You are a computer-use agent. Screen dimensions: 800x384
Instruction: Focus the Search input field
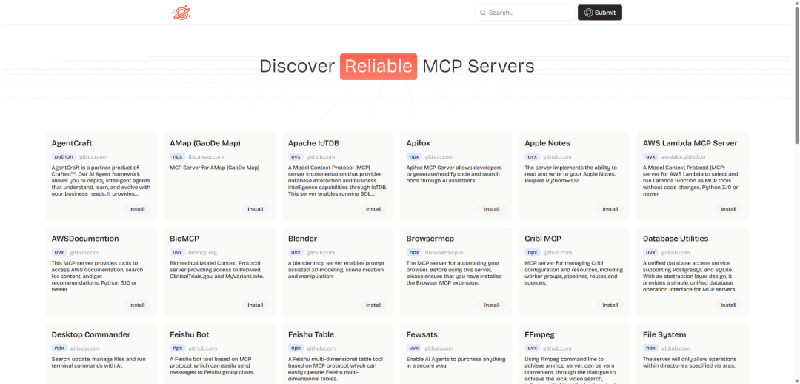pyautogui.click(x=524, y=13)
